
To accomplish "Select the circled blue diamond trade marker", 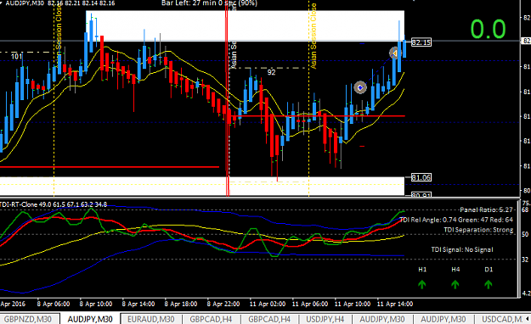I will pos(360,87).
